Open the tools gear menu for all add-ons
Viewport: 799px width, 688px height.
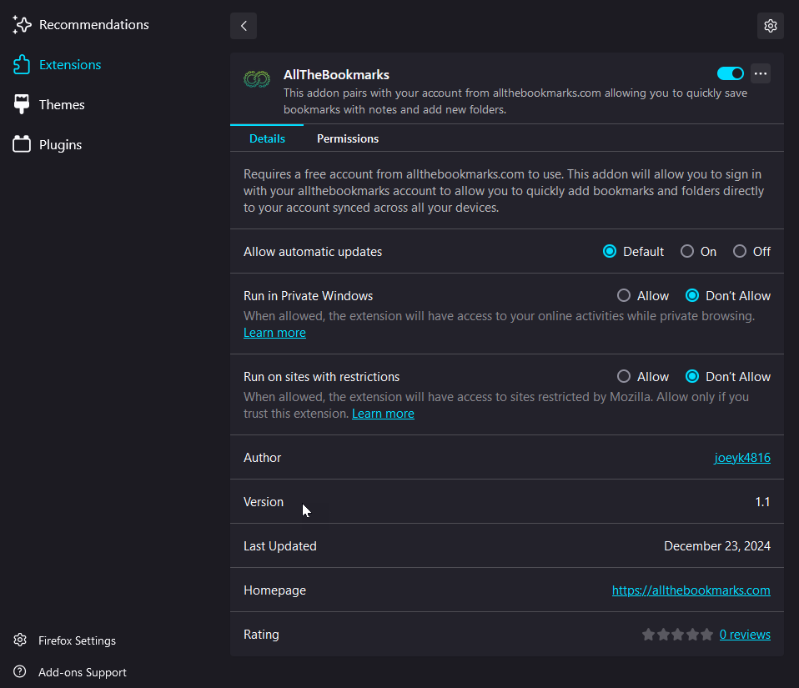pyautogui.click(x=771, y=26)
